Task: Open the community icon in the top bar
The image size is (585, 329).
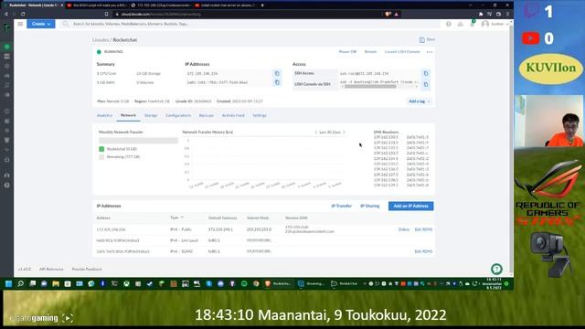Action: 460,24
